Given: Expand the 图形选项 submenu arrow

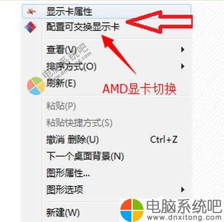Looking at the screenshot, I should [x=183, y=190].
